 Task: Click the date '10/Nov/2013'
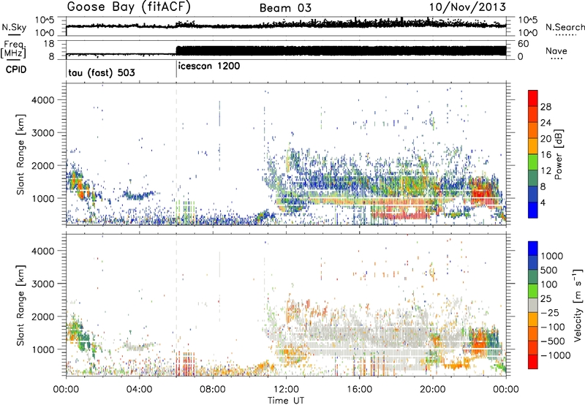[x=467, y=7]
